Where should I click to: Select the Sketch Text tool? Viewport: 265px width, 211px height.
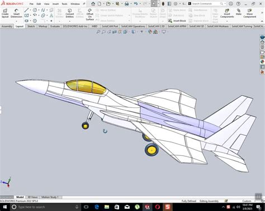(51, 16)
